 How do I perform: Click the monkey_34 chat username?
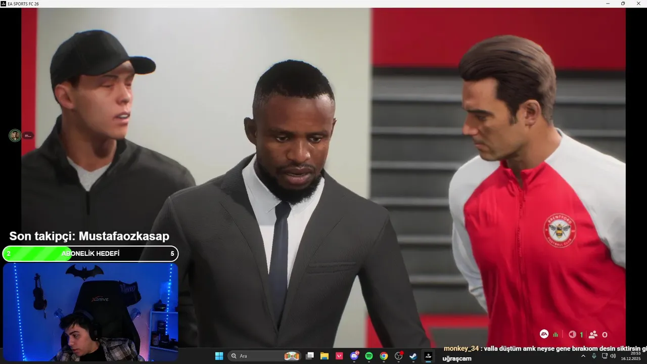tap(460, 348)
